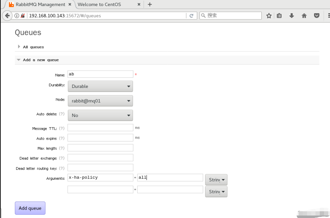
Task: Expand the All queues section
Action: pyautogui.click(x=33, y=47)
